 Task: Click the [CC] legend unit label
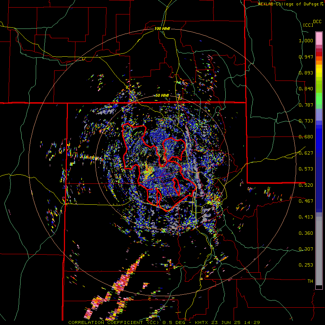(308, 25)
